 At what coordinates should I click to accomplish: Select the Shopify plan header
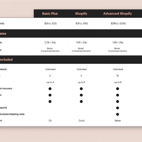[81, 14]
